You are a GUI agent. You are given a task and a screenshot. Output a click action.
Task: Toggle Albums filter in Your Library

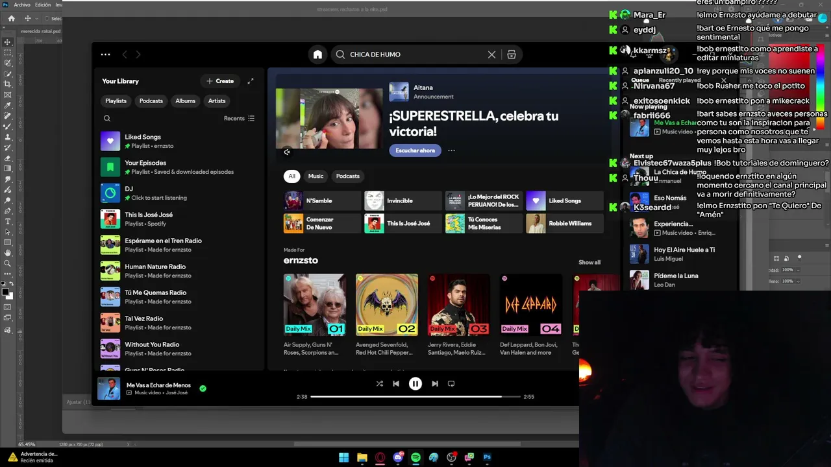coord(185,101)
